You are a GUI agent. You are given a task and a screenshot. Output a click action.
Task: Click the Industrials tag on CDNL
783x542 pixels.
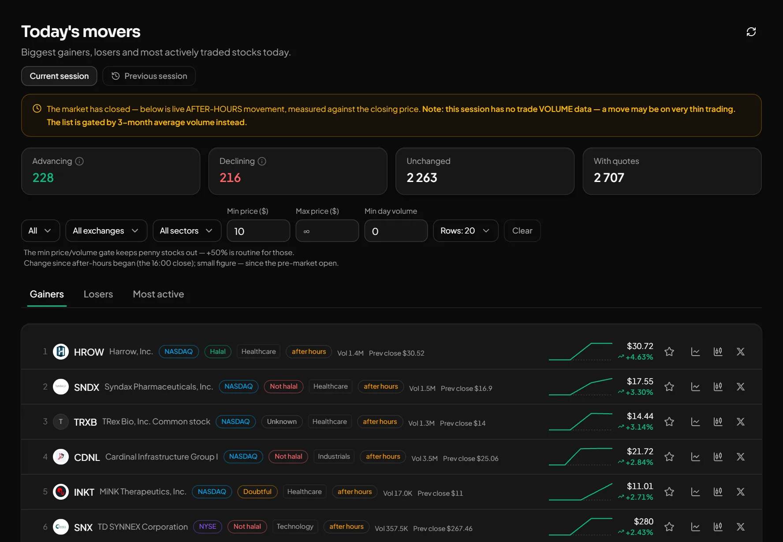pos(334,457)
